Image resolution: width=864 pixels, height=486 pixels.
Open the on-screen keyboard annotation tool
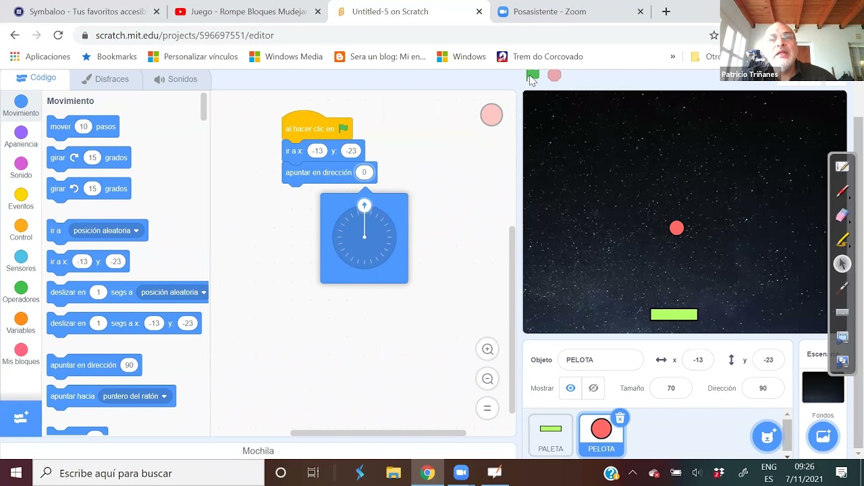[842, 312]
